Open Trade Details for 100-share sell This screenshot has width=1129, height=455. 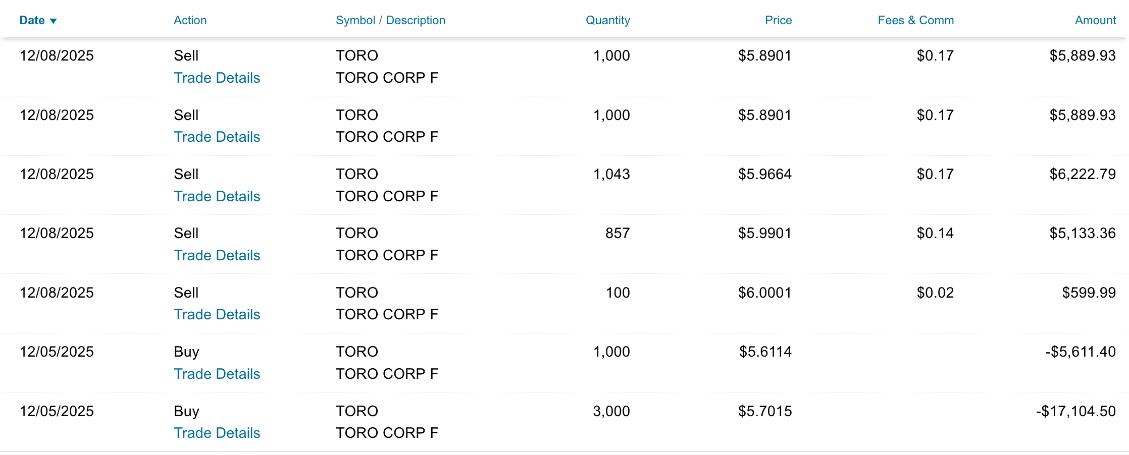(217, 314)
